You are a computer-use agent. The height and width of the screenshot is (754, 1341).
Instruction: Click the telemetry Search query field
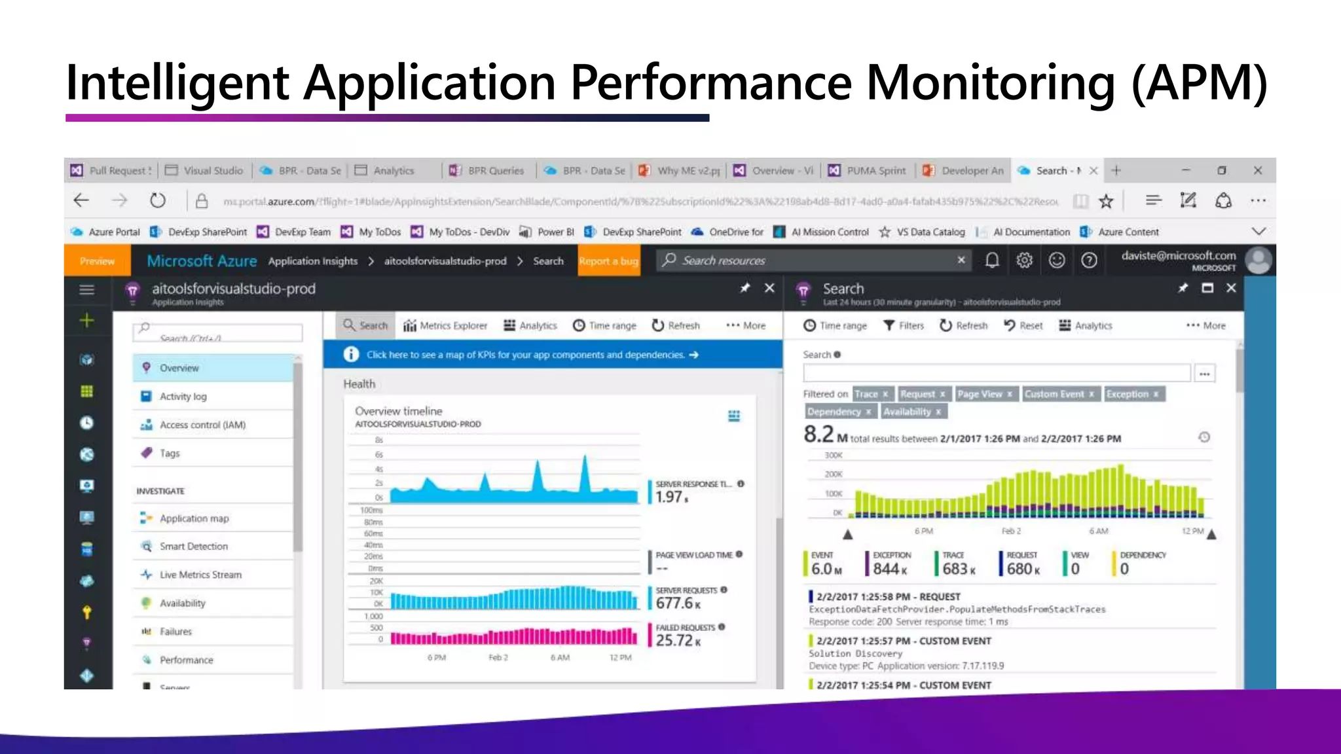[x=997, y=373]
